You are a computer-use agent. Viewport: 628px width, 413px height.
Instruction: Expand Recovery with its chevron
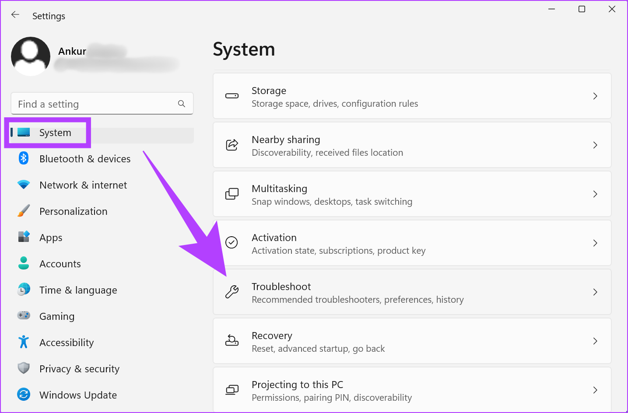(x=595, y=341)
